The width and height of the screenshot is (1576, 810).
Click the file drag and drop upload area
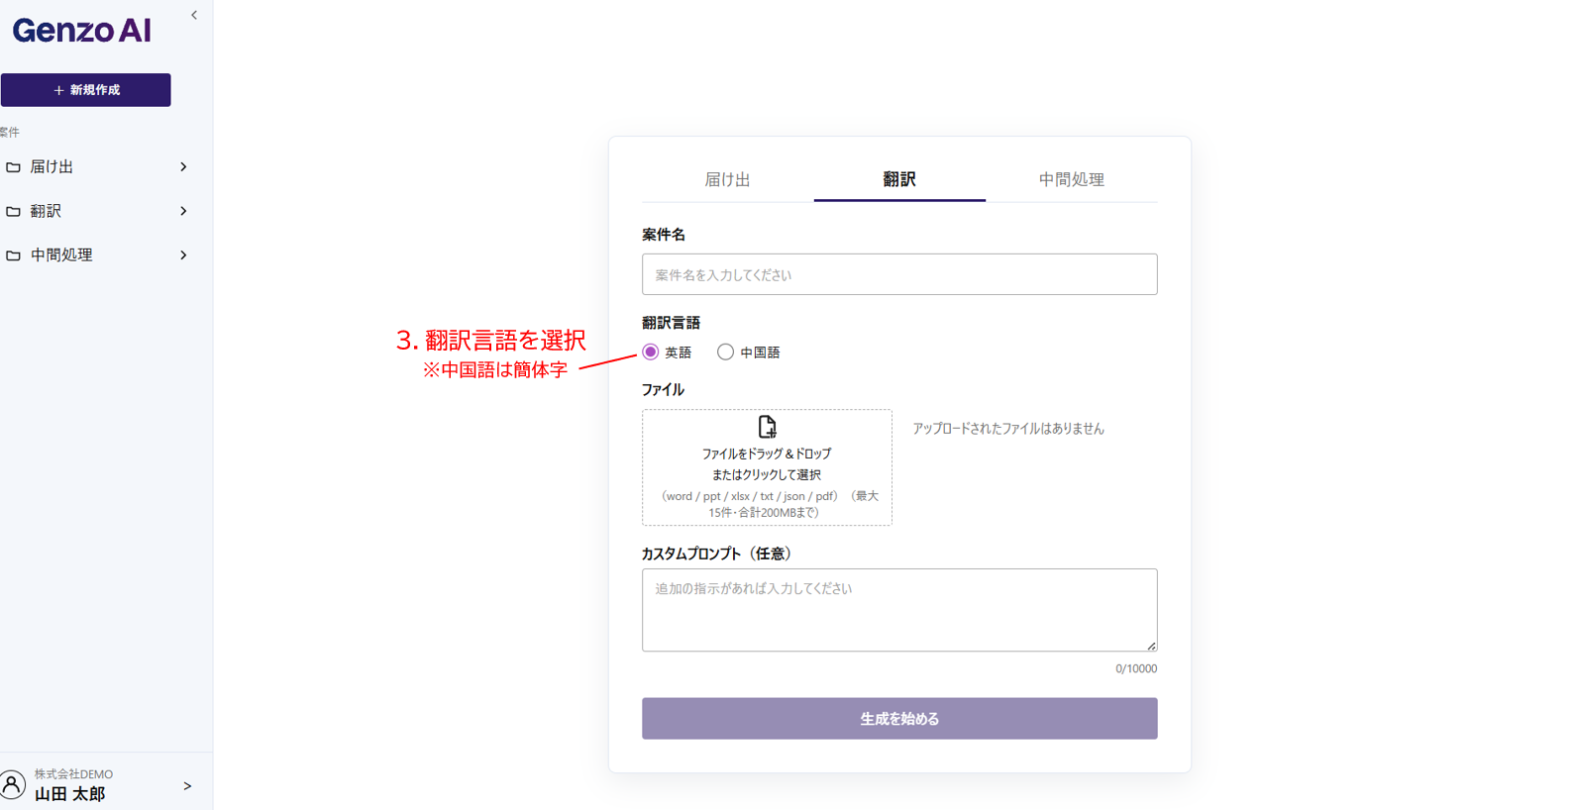coord(767,467)
